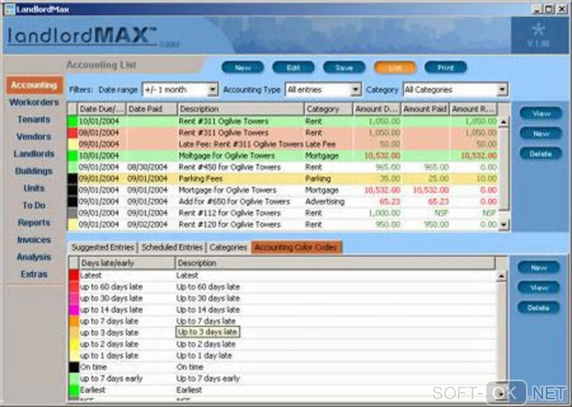Viewport: 572px width, 407px height.
Task: Sort by Amount Paid column header
Action: (x=425, y=109)
